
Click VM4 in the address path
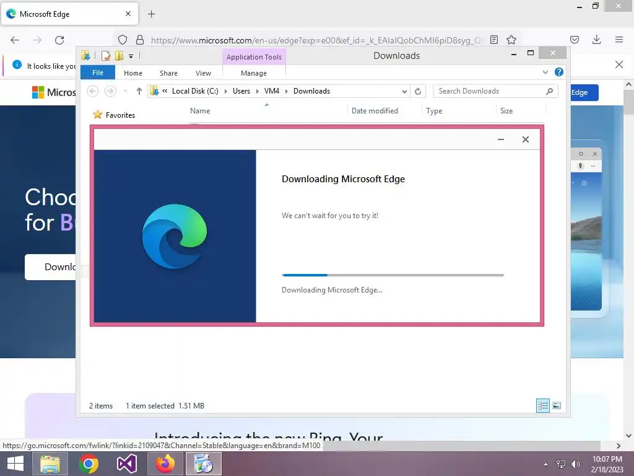[x=272, y=91]
